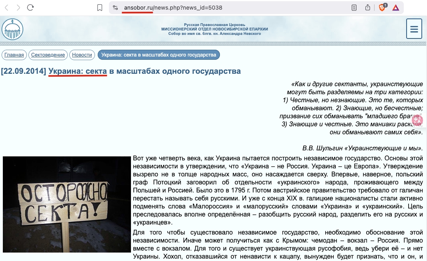Click the browser back arrow
Screen dimensions: 427x261
coord(7,8)
